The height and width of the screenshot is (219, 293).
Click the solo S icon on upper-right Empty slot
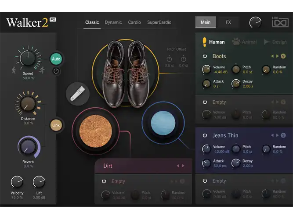[x=283, y=102]
